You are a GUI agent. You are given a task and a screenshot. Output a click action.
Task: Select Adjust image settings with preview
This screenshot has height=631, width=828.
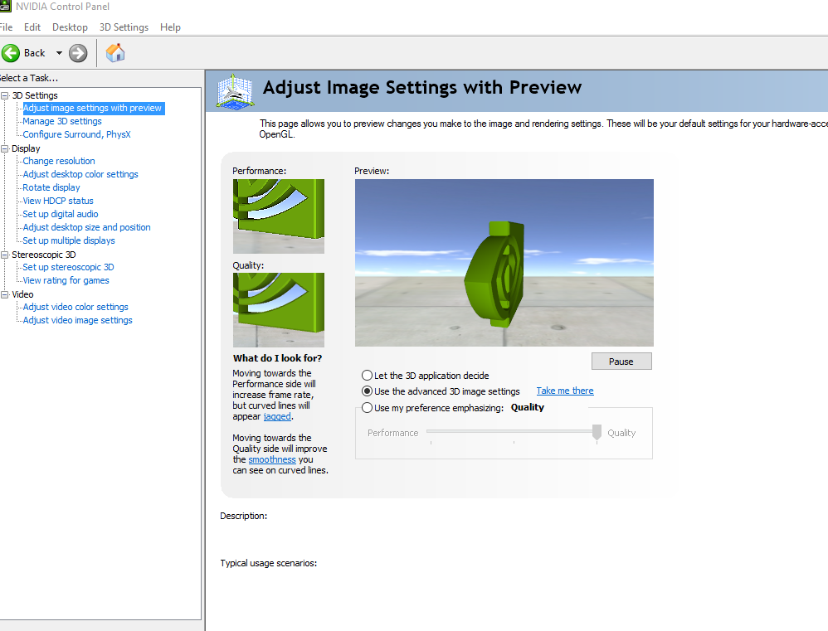pyautogui.click(x=92, y=108)
